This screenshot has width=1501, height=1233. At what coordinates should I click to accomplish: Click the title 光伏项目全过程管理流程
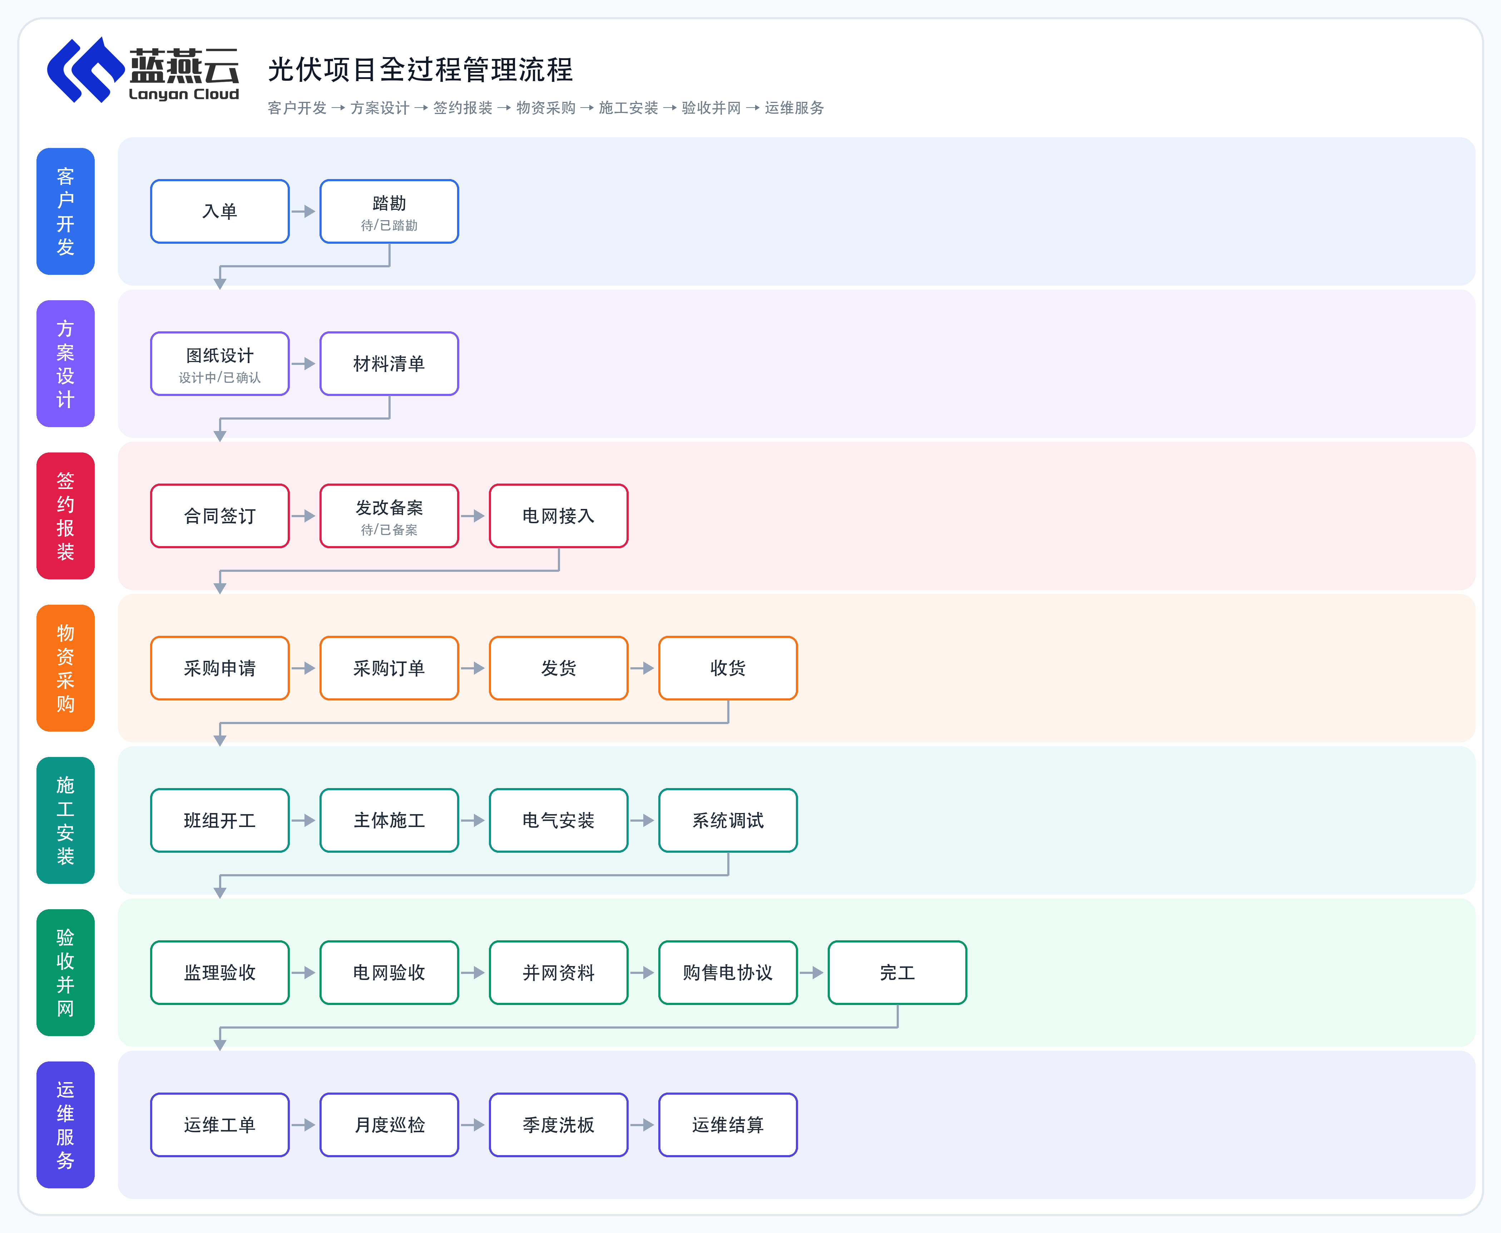(x=420, y=70)
